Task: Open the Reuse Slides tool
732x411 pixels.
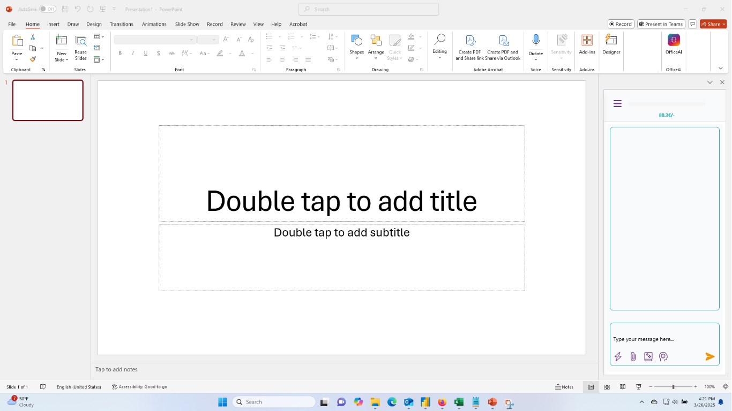Action: click(81, 48)
